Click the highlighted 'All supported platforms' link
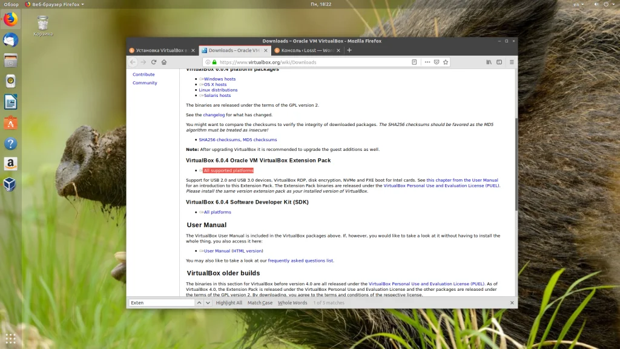The height and width of the screenshot is (349, 620). click(x=228, y=170)
